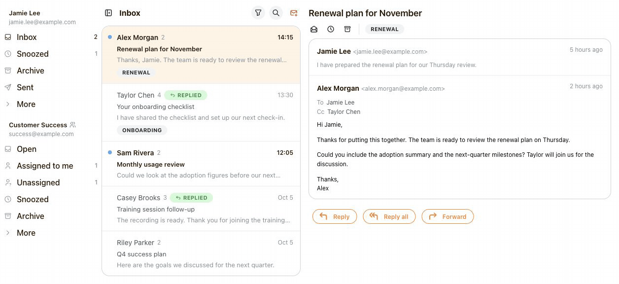The width and height of the screenshot is (619, 284).
Task: Click the Jamie Lee account header in sidebar
Action: pos(42,17)
